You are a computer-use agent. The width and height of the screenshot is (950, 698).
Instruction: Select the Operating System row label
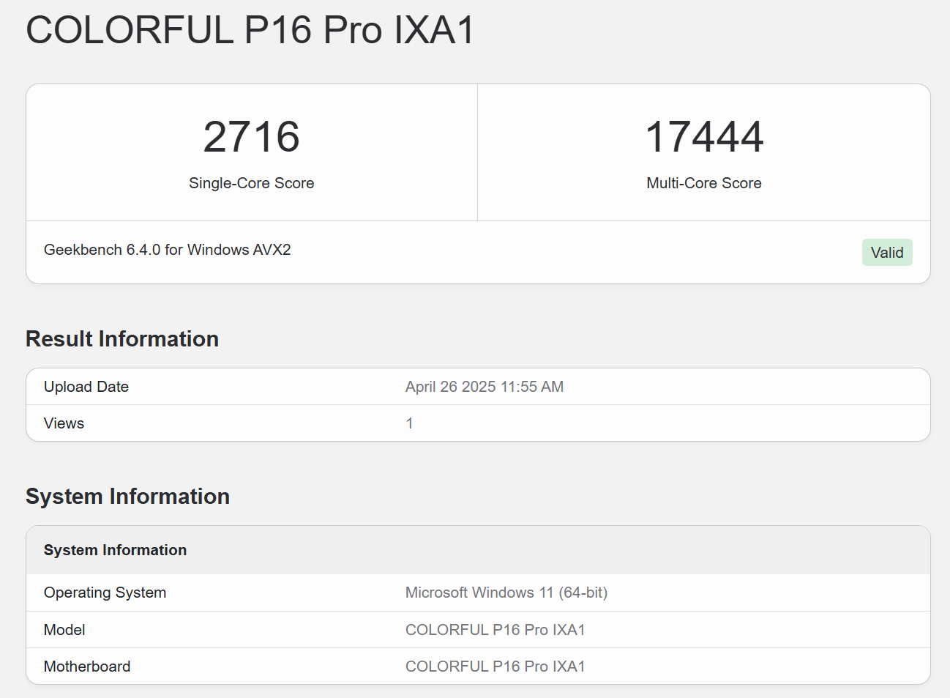(105, 593)
